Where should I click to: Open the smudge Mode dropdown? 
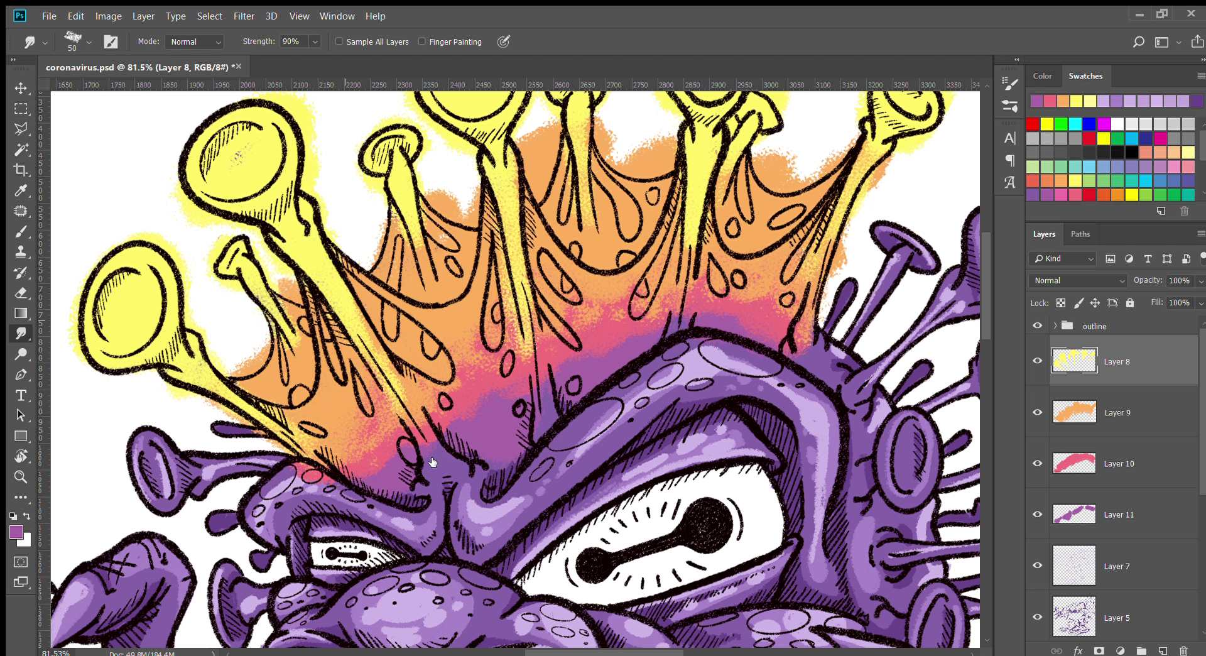pyautogui.click(x=195, y=41)
